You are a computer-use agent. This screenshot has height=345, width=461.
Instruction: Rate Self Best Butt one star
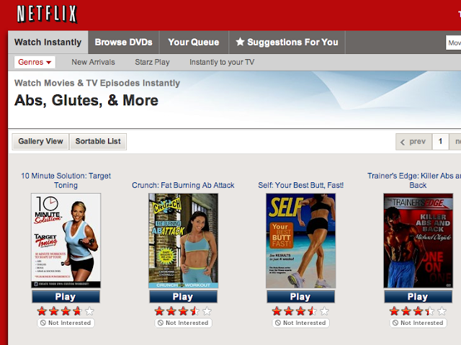point(277,311)
